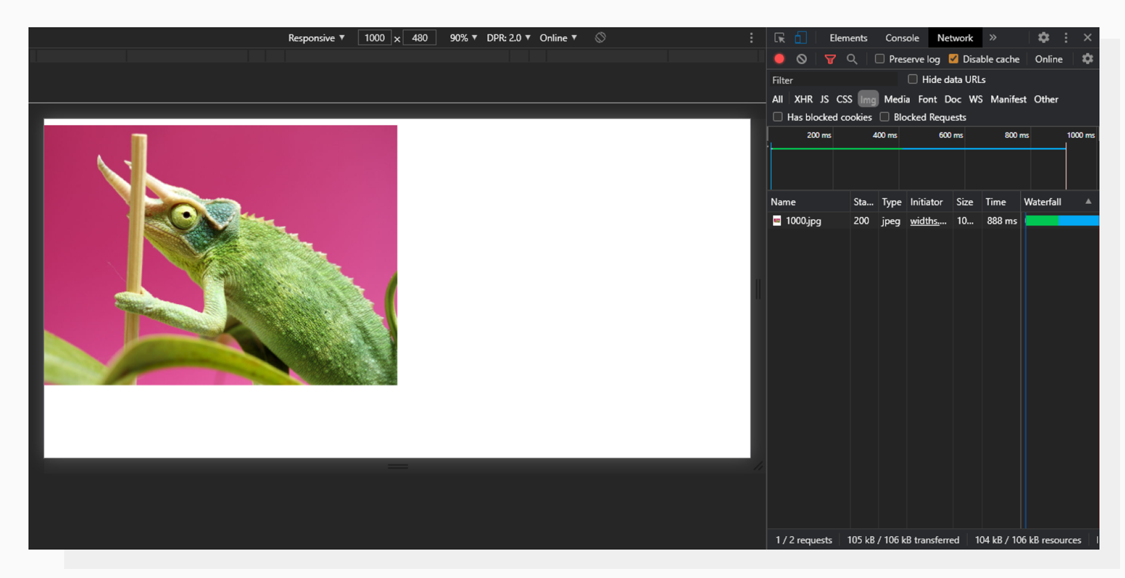
Task: Select the 1000.jpg network request
Action: (803, 221)
